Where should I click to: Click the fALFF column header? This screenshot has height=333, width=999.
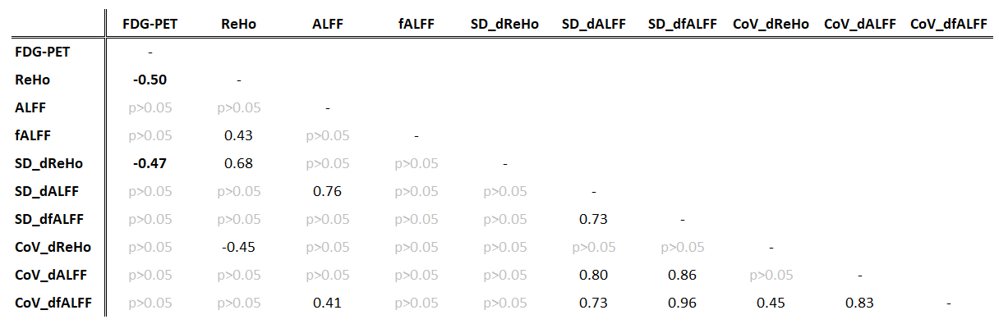(x=416, y=25)
